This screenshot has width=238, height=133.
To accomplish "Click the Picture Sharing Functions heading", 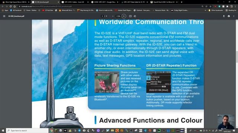I will point(115,65).
